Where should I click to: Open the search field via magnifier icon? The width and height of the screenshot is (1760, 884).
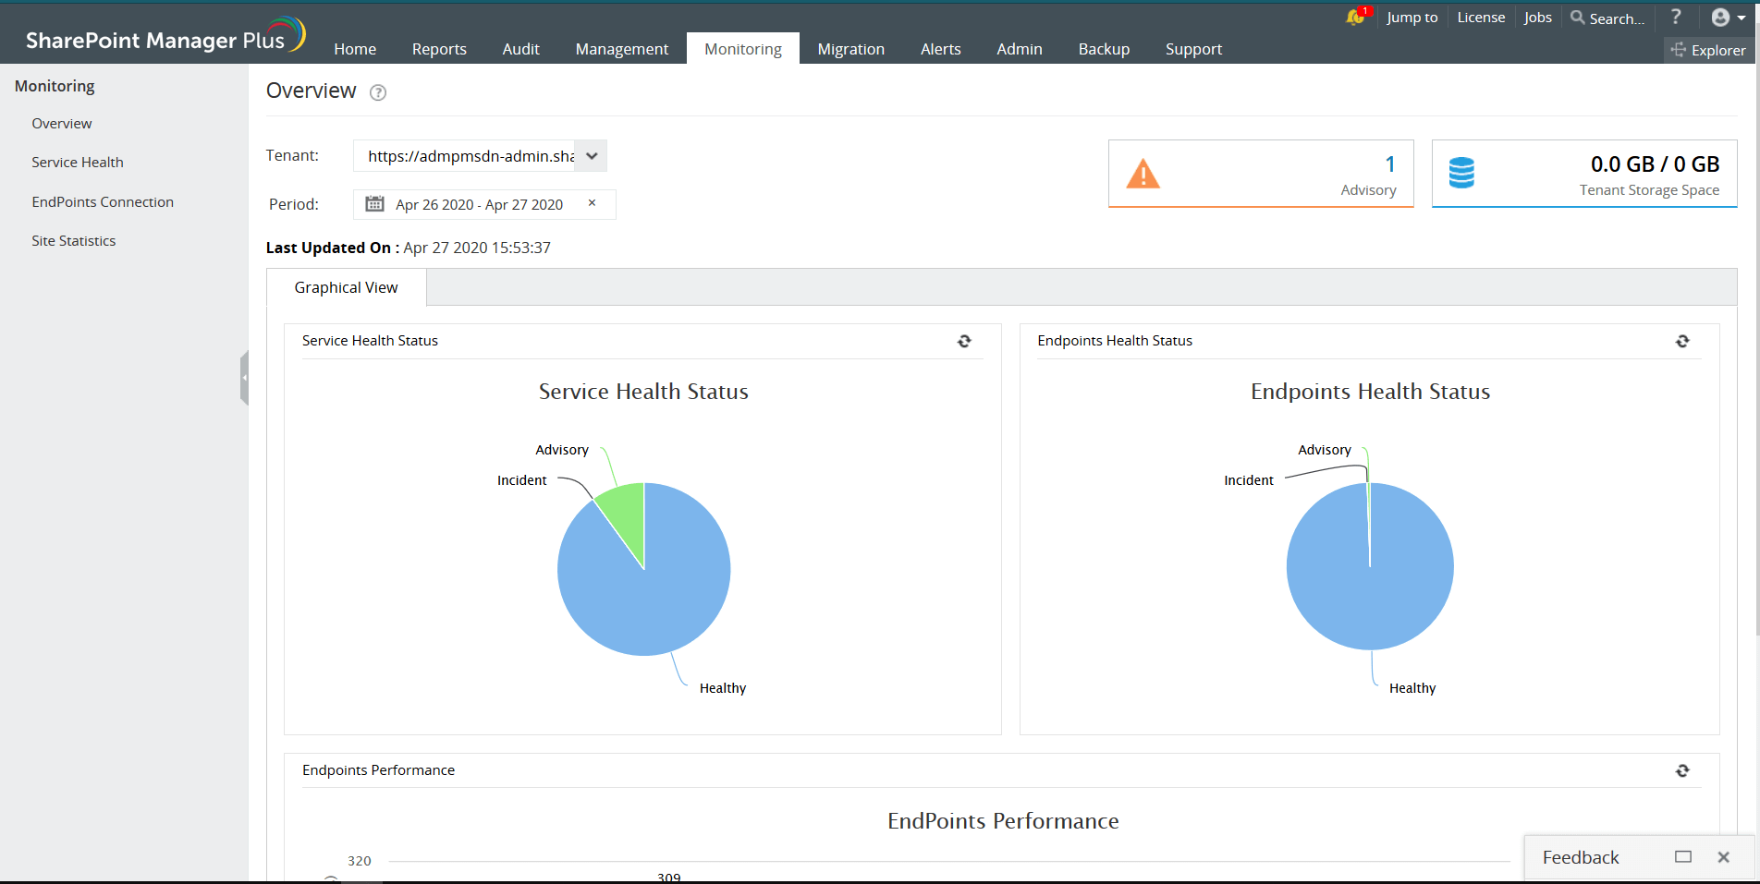pos(1575,18)
